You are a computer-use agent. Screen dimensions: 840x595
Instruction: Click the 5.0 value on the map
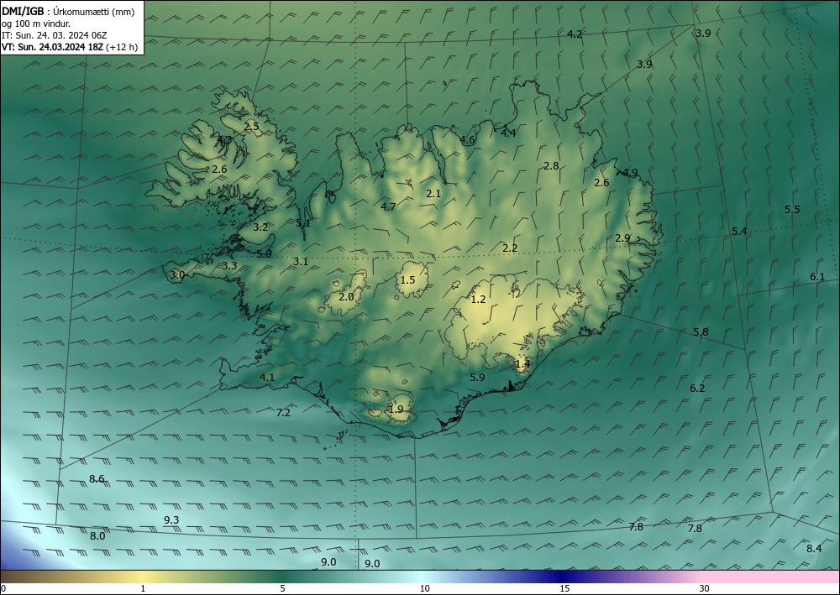pos(264,254)
